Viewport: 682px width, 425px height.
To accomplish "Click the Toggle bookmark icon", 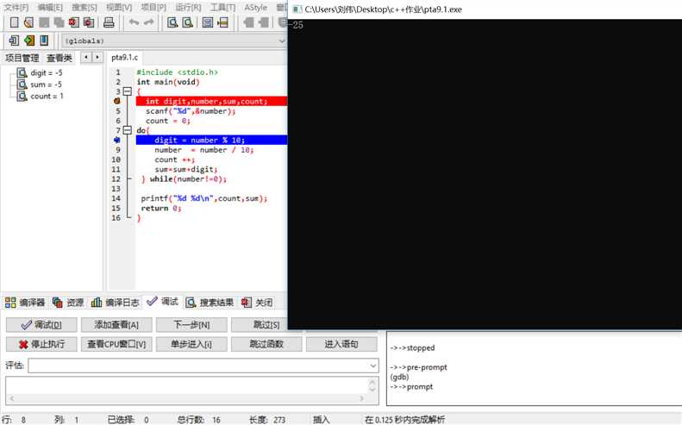I will [29, 41].
